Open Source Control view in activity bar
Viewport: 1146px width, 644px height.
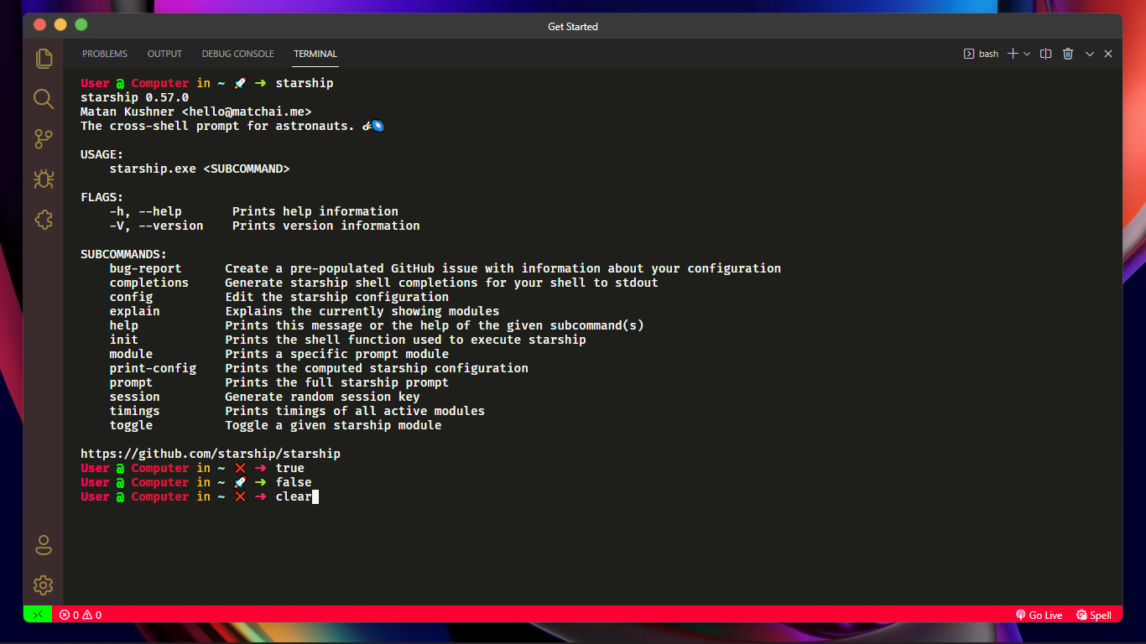[x=44, y=138]
